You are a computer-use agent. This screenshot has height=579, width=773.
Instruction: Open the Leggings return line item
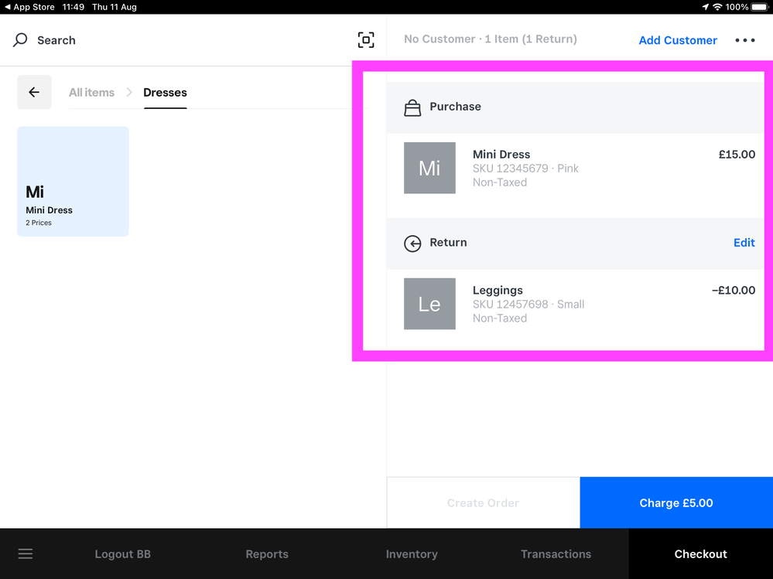(575, 304)
